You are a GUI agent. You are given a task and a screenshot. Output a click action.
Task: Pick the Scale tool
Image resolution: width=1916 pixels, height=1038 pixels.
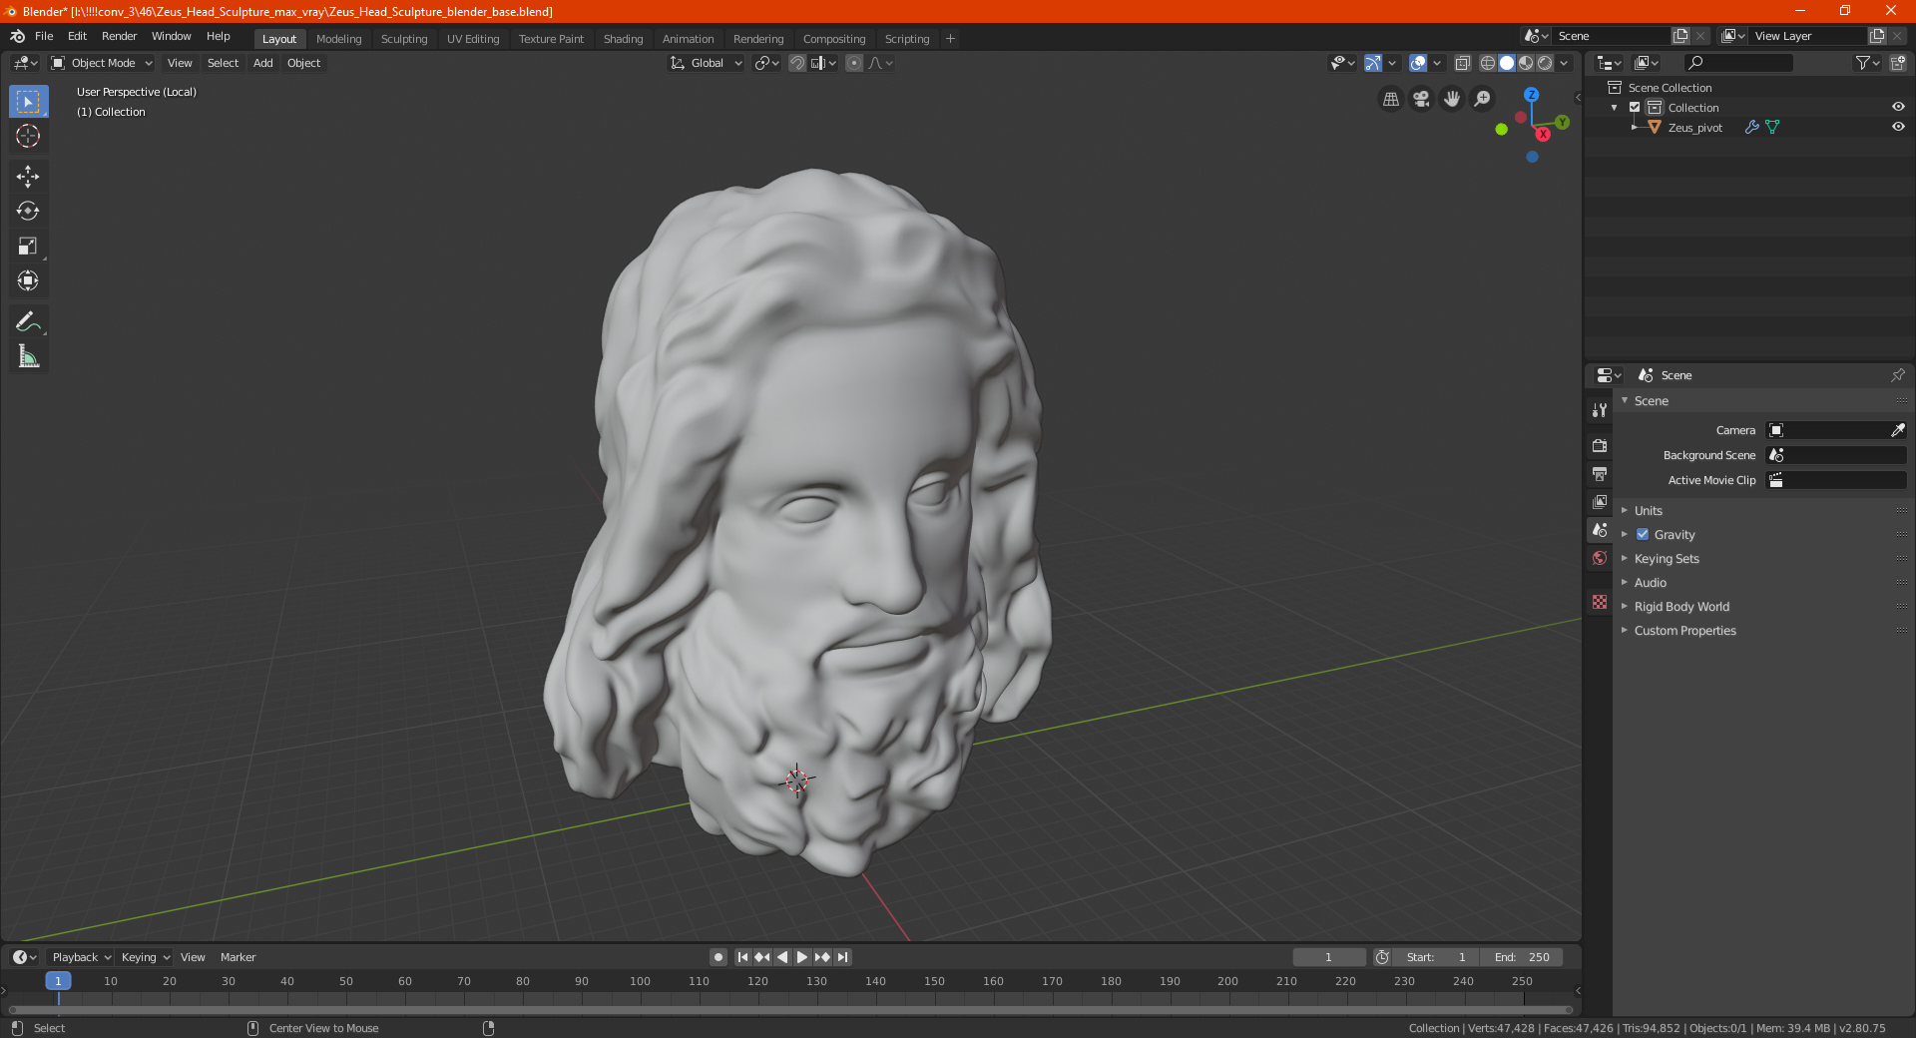28,247
